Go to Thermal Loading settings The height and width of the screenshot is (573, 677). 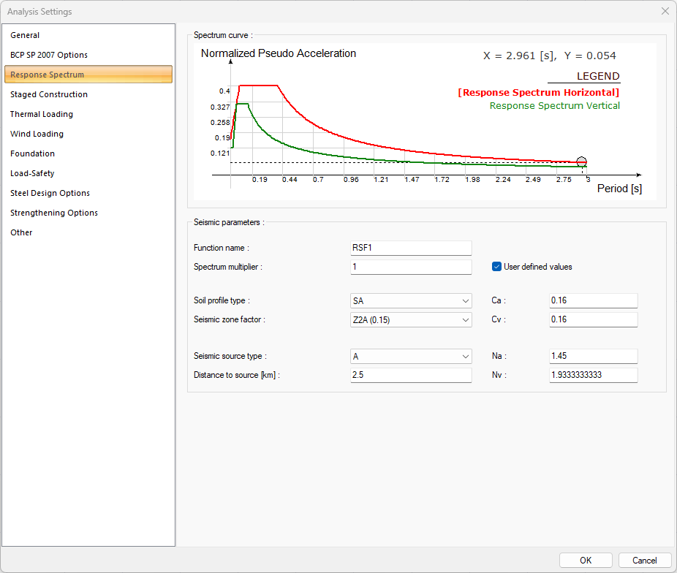[x=42, y=114]
